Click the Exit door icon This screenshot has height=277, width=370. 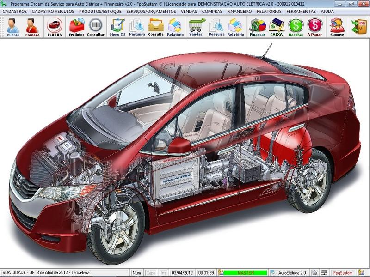pyautogui.click(x=359, y=27)
